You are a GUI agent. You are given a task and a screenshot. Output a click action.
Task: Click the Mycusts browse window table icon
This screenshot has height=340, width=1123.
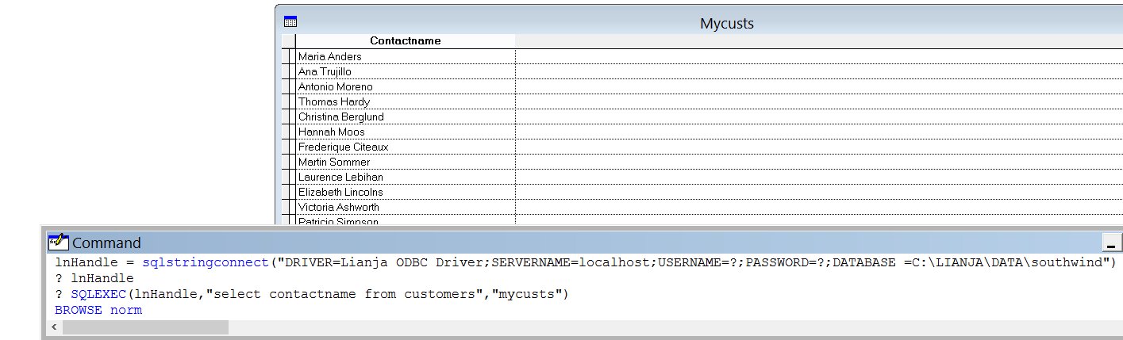[290, 22]
